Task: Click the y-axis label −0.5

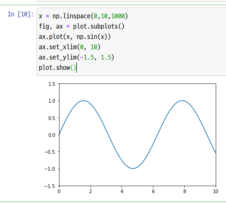Action: click(50, 152)
